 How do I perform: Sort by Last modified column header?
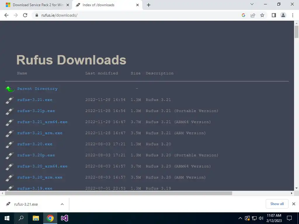(102, 73)
